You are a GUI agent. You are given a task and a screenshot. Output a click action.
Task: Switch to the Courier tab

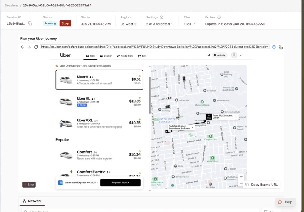106,56
